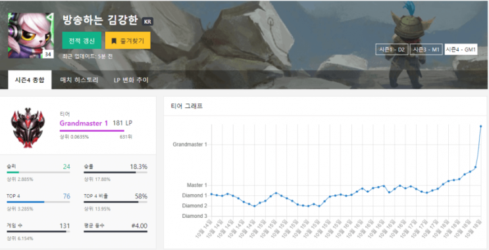Screen dimensions: 489x250
Task: Click the win rate 18.3% value
Action: (x=138, y=166)
